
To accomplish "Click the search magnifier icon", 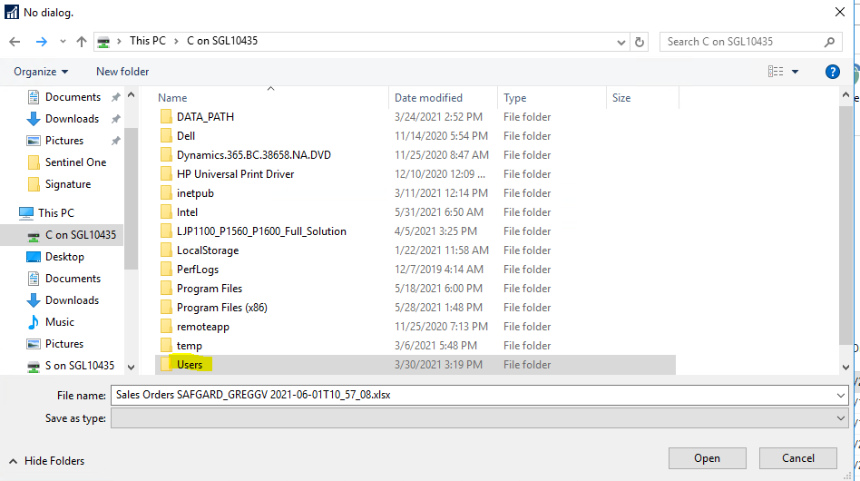I will point(830,42).
